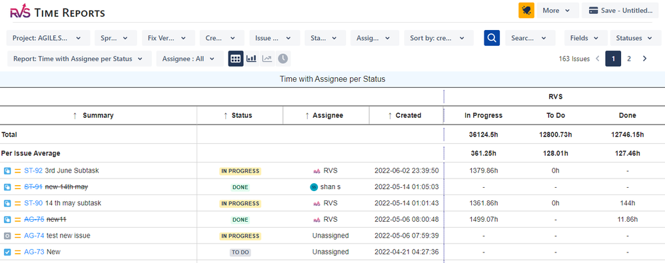665x263 pixels.
Task: Click 1499.07h cell for AG-75
Action: 484,219
